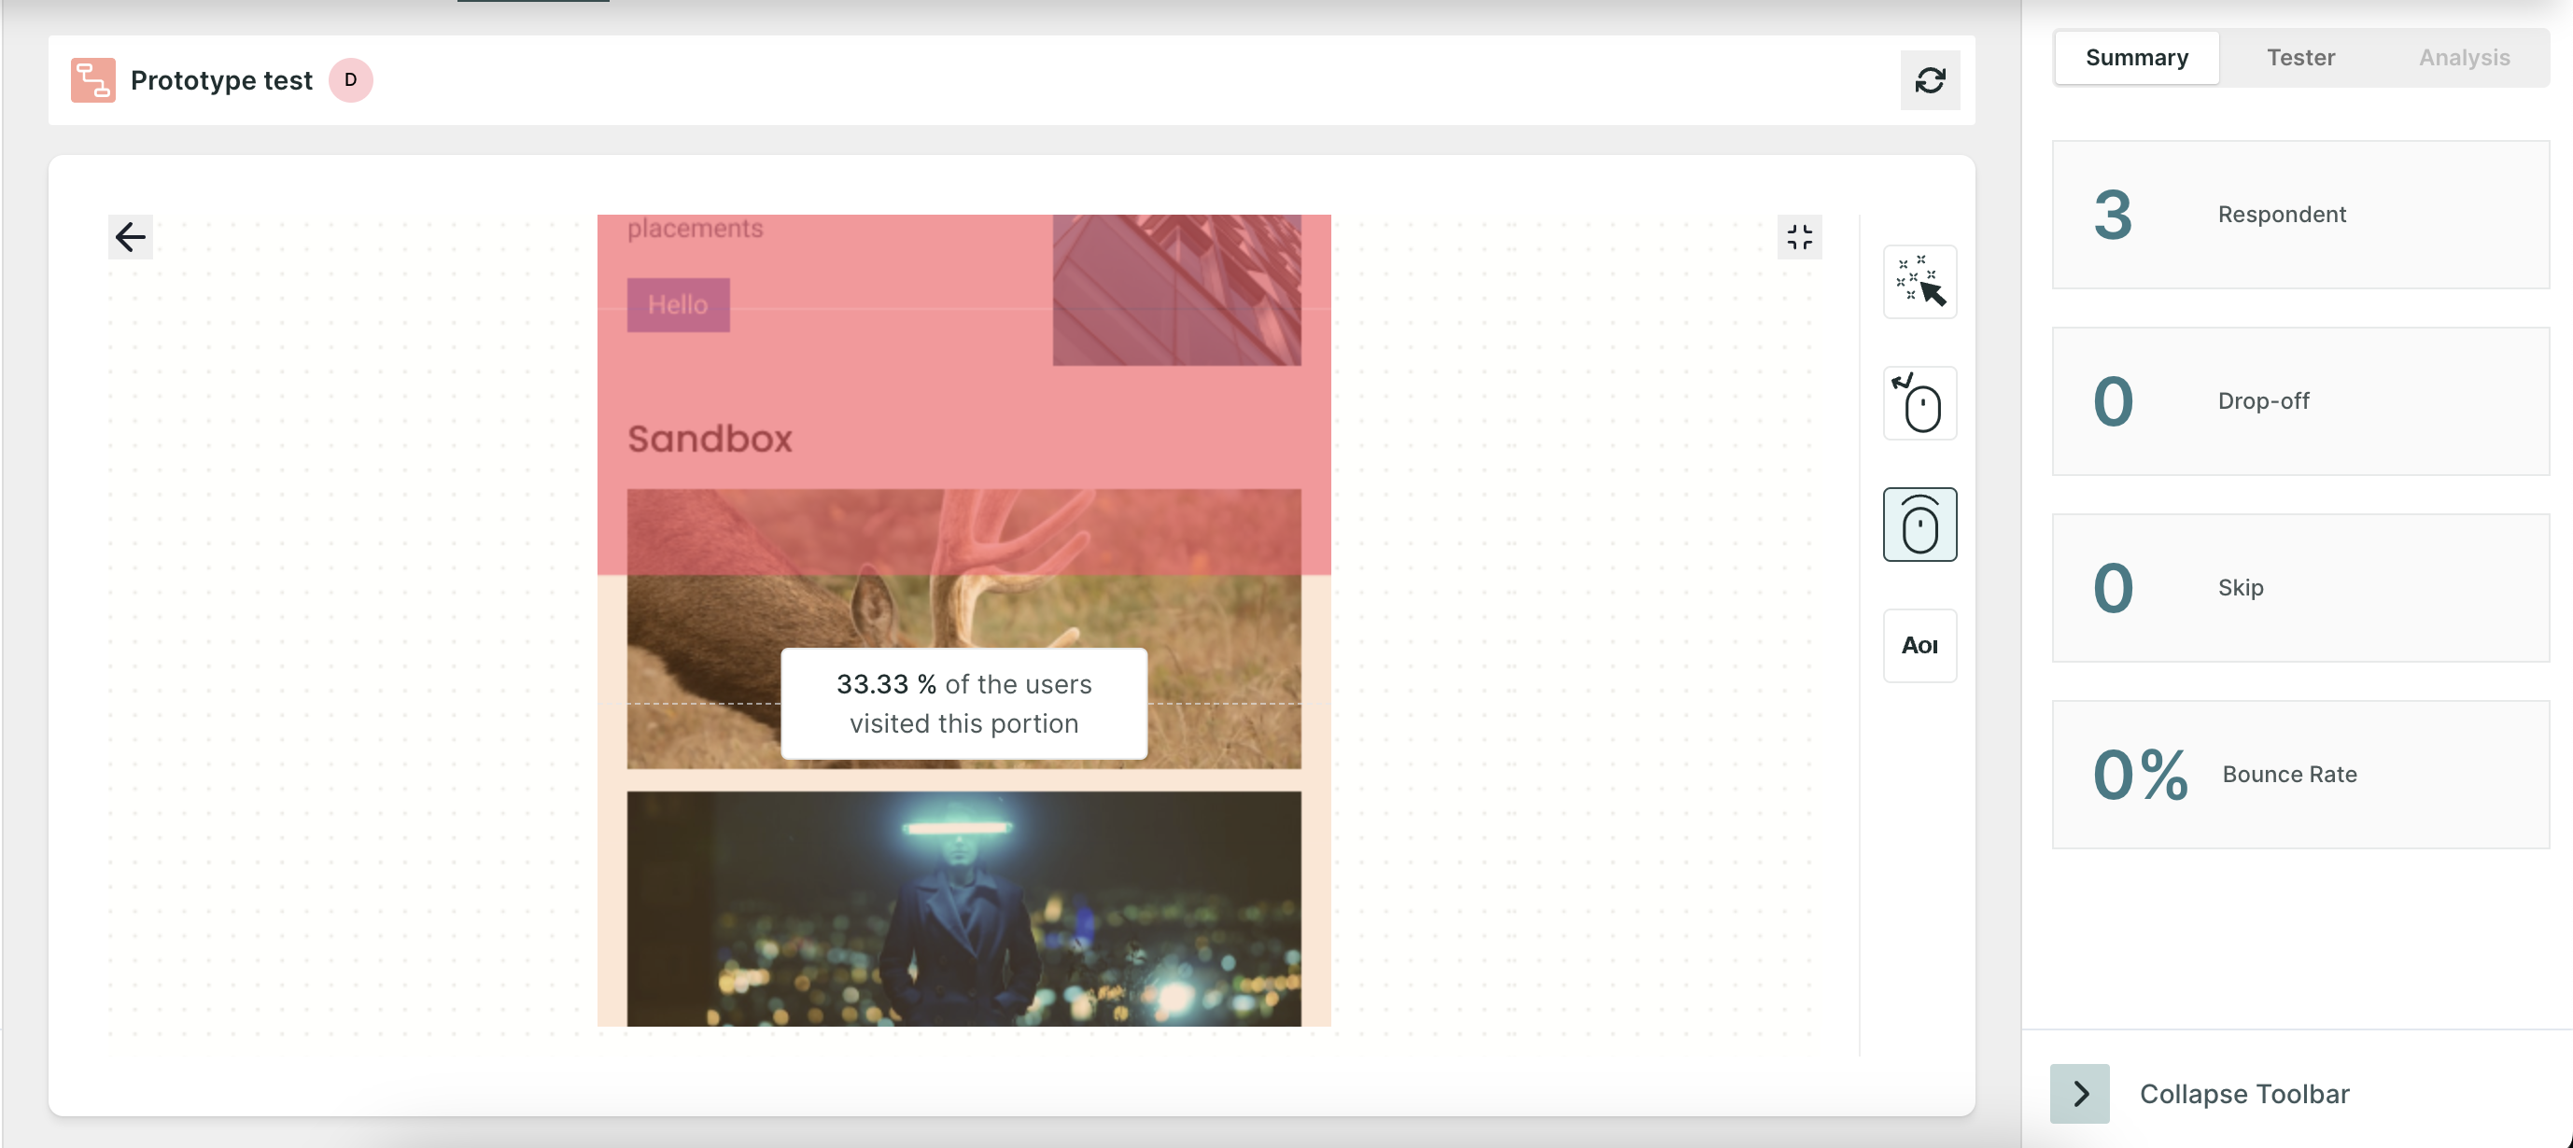The height and width of the screenshot is (1148, 2573).
Task: Click the Respondent count card
Action: click(x=2300, y=215)
